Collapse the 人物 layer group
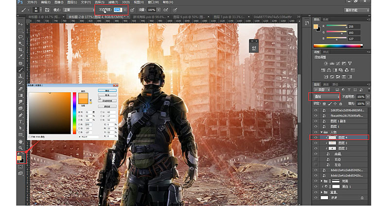Image resolution: width=389 pixels, height=206 pixels. (321, 132)
